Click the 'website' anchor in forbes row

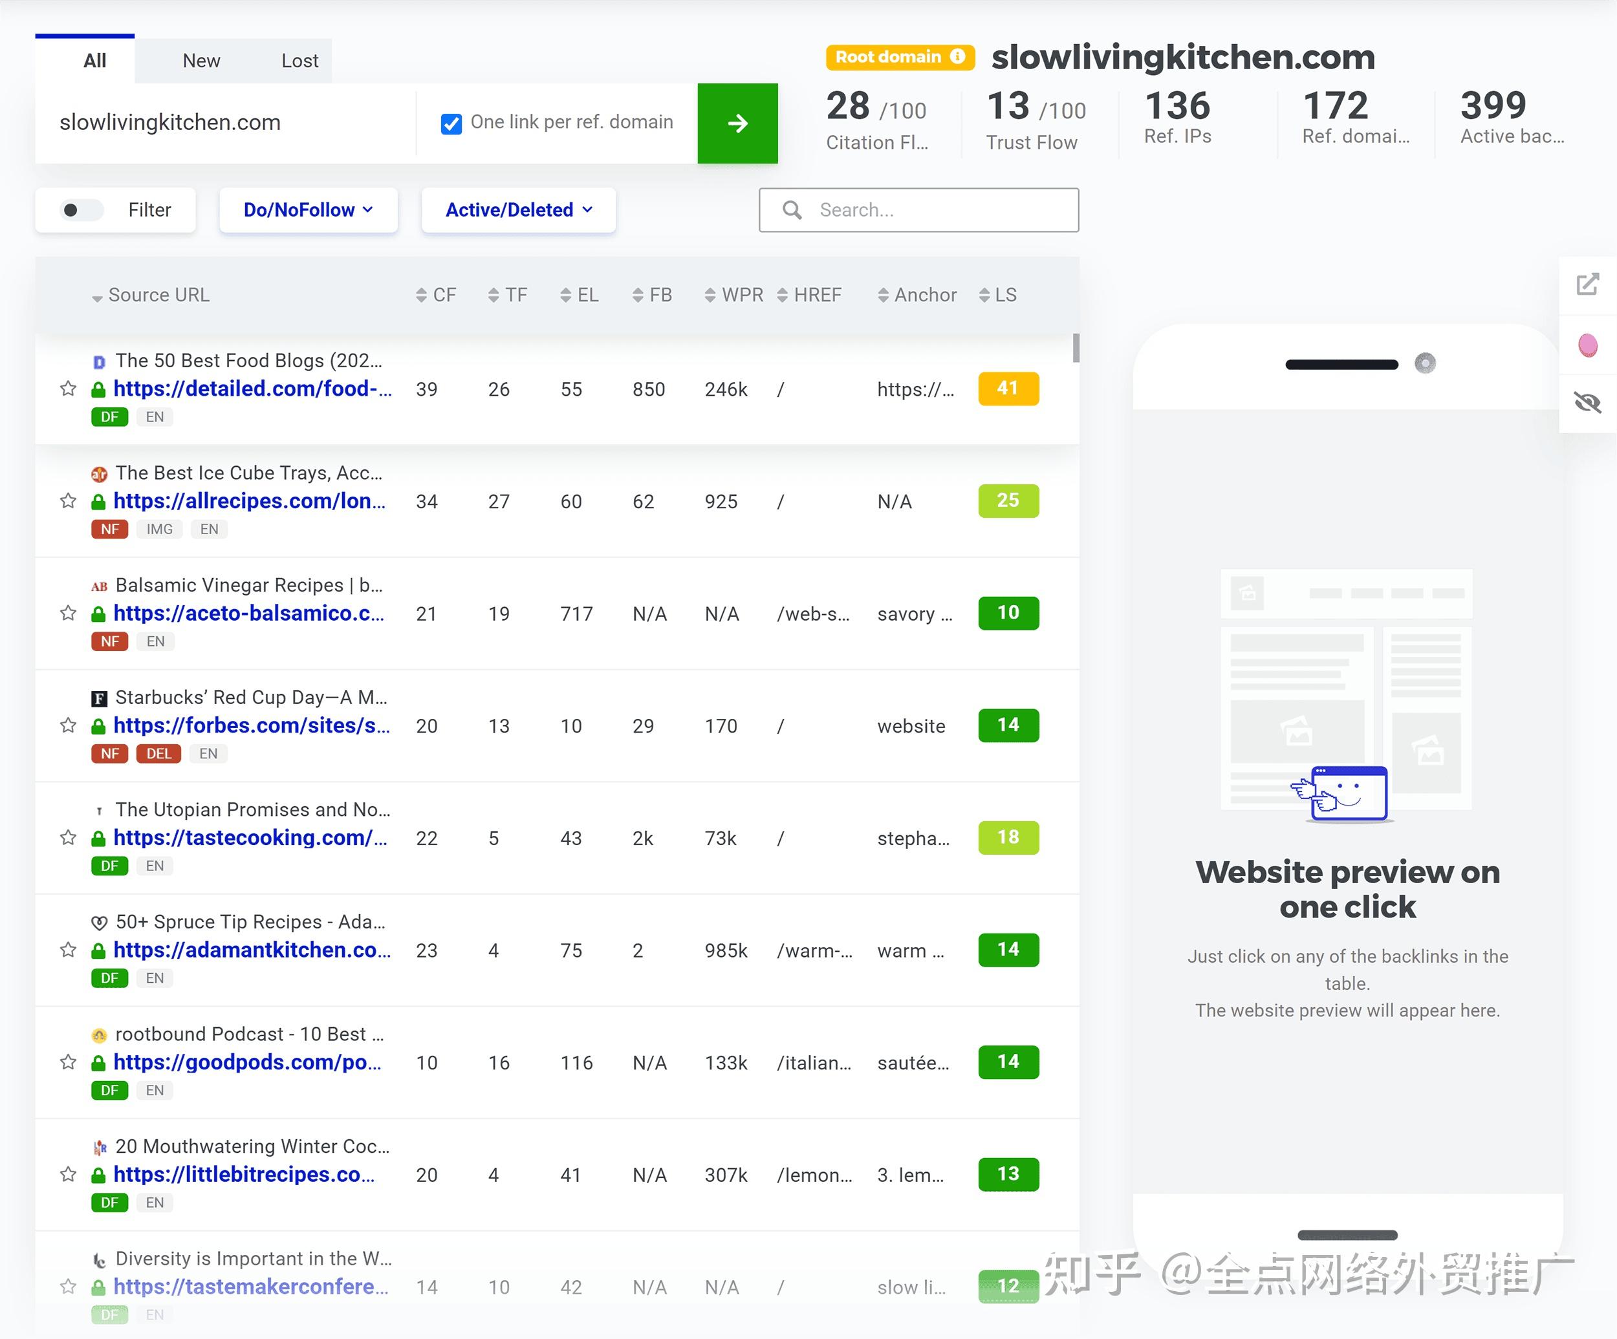[x=911, y=727]
